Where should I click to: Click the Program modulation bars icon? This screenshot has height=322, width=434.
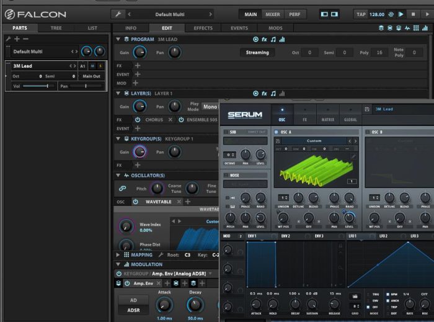point(281,39)
